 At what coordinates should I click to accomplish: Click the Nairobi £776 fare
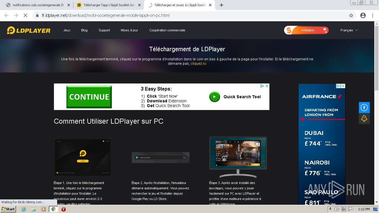coord(321,168)
